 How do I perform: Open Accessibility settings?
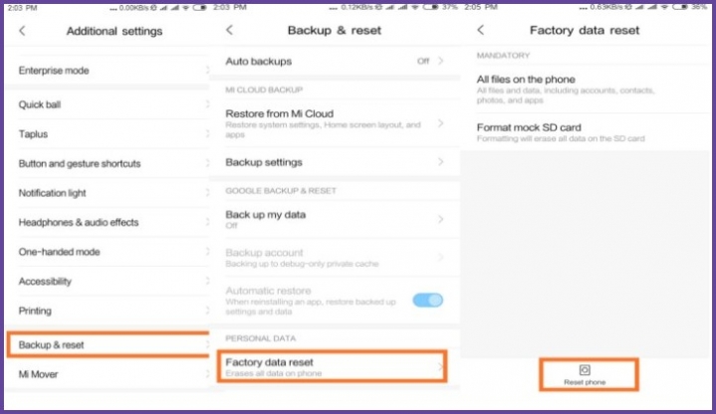point(109,282)
